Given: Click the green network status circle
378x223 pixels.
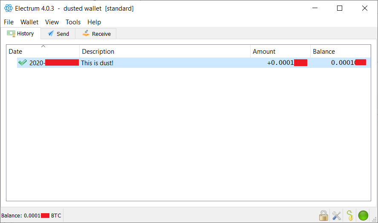Looking at the screenshot, I should (363, 215).
